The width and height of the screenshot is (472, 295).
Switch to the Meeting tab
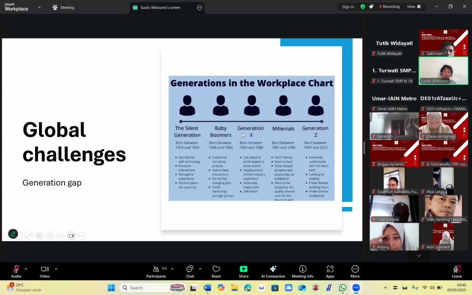click(63, 7)
